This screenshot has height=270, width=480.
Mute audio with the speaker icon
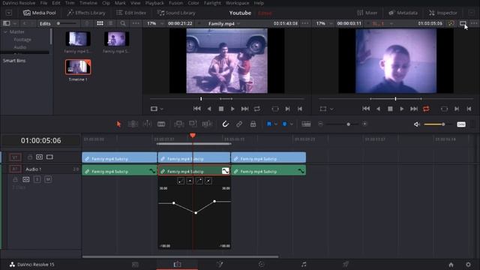pos(417,124)
